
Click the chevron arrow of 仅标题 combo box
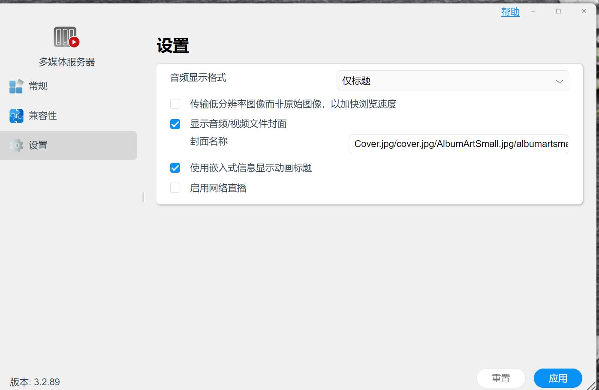click(559, 81)
